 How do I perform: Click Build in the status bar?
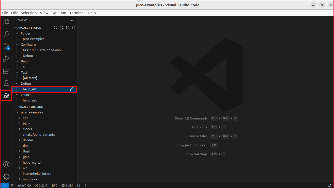point(67,185)
